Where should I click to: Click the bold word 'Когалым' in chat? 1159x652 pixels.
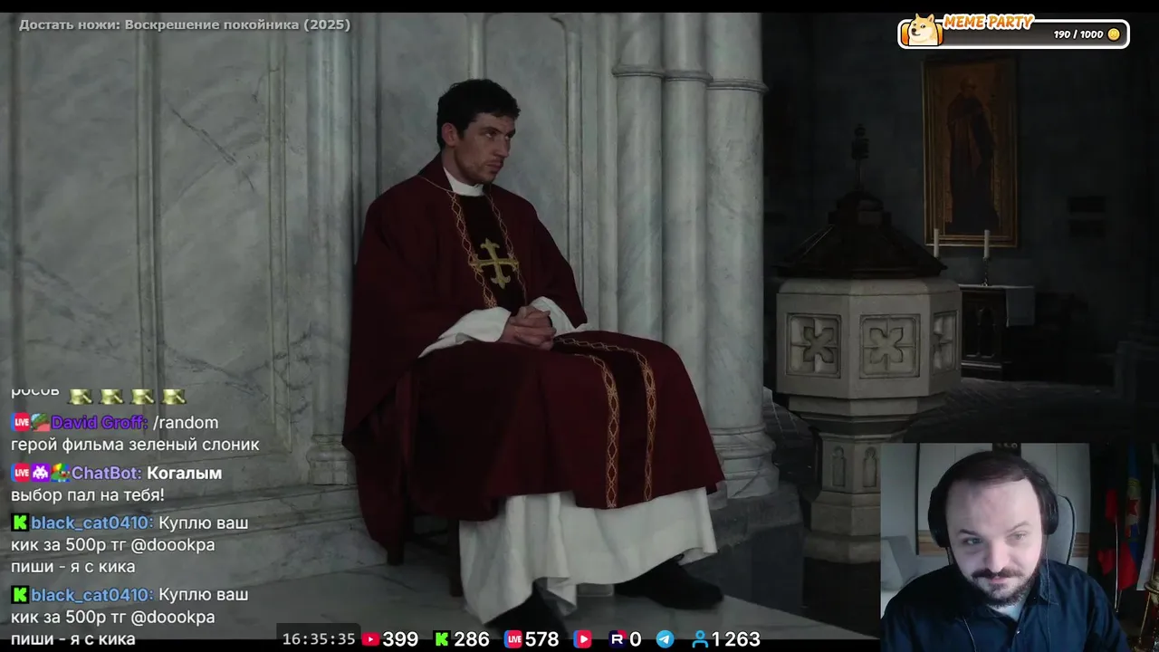coord(184,473)
